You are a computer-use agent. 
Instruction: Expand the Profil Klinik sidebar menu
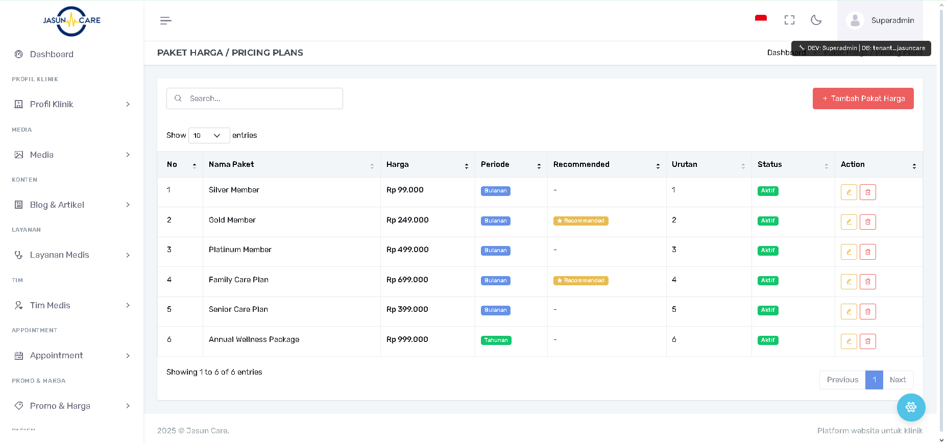click(x=71, y=104)
